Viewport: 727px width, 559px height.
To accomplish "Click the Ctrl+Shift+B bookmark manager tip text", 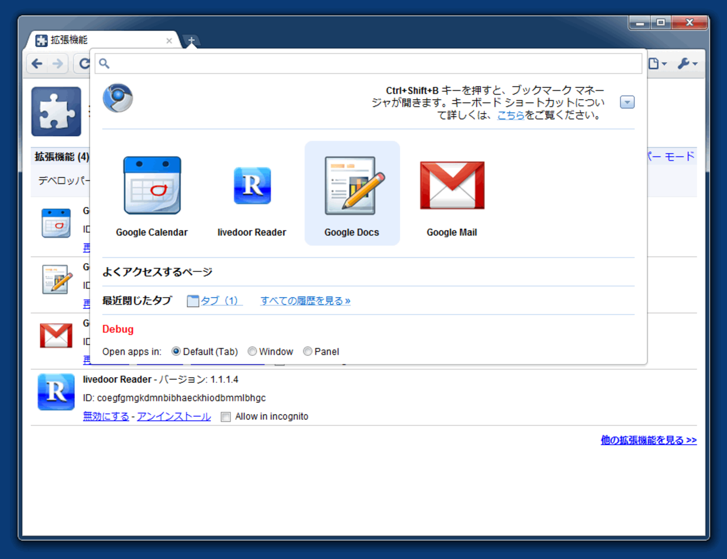I will (x=488, y=102).
